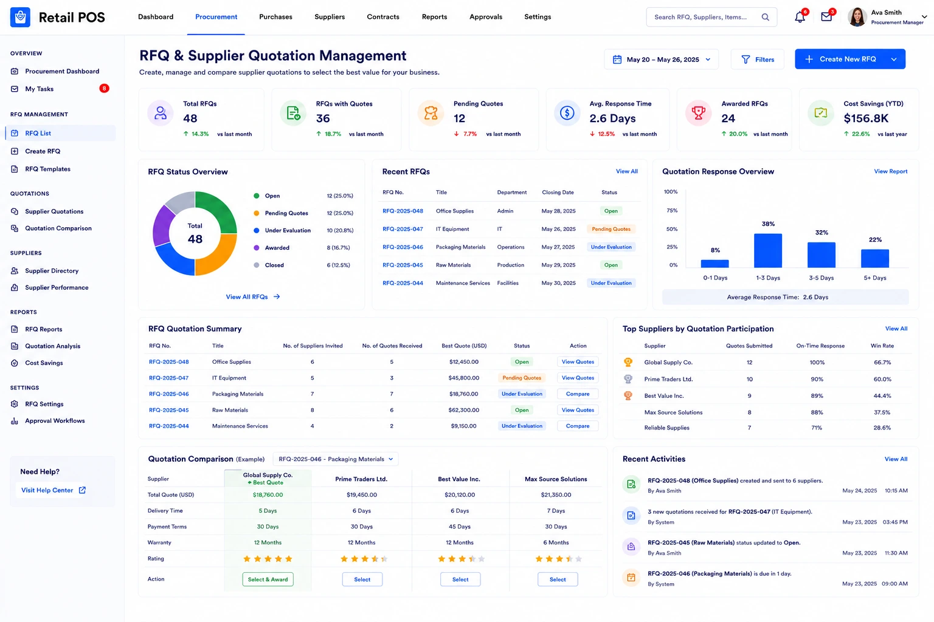Click the Supplier Directory sidebar icon

click(x=15, y=271)
